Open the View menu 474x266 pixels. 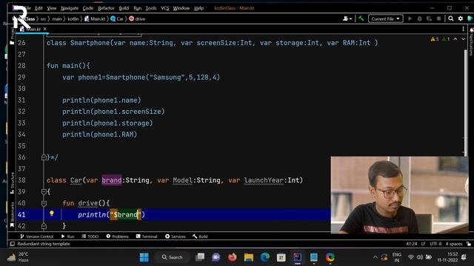click(x=52, y=8)
